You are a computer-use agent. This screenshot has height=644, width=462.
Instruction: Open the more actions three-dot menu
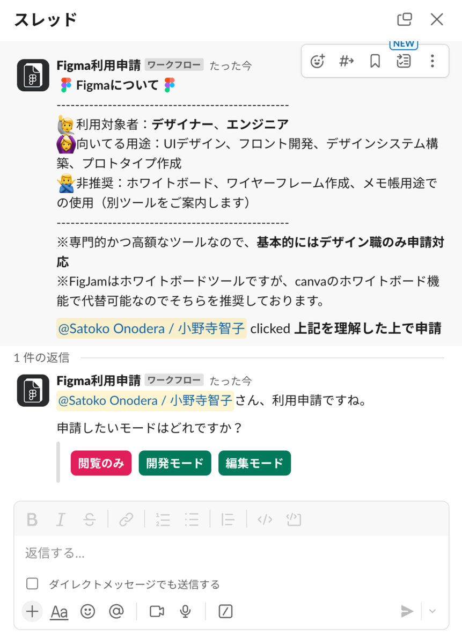[432, 61]
